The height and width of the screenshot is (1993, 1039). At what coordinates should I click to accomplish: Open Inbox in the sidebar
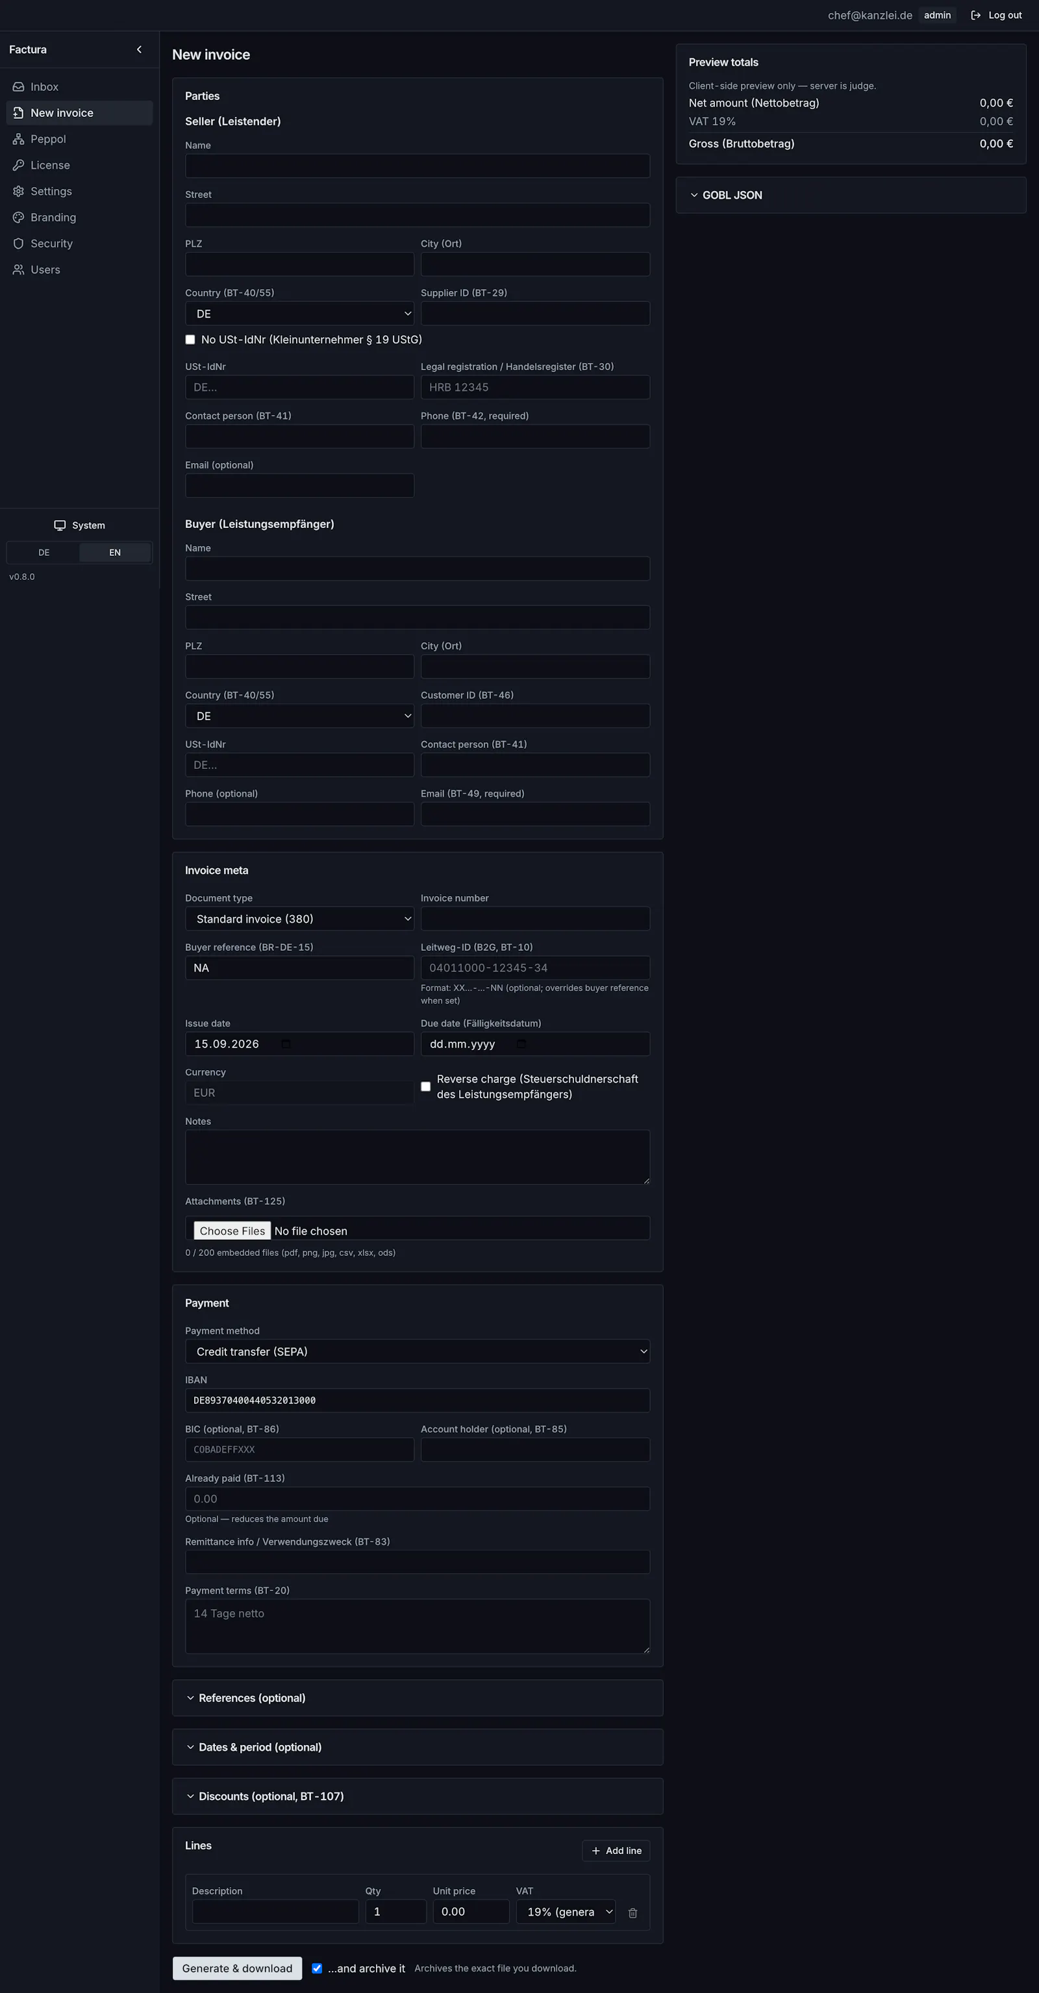pyautogui.click(x=79, y=86)
